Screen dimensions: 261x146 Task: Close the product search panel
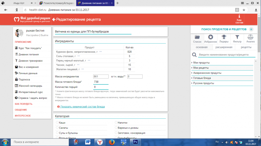point(251,29)
